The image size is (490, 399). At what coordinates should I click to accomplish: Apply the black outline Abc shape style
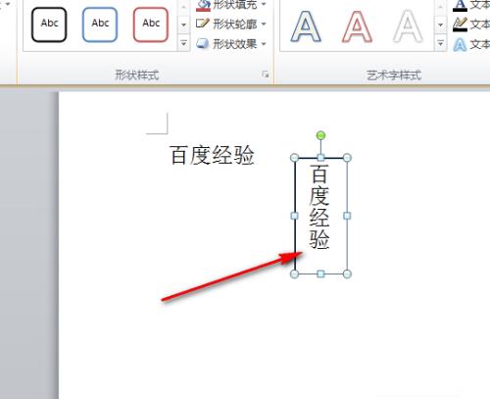(x=49, y=25)
